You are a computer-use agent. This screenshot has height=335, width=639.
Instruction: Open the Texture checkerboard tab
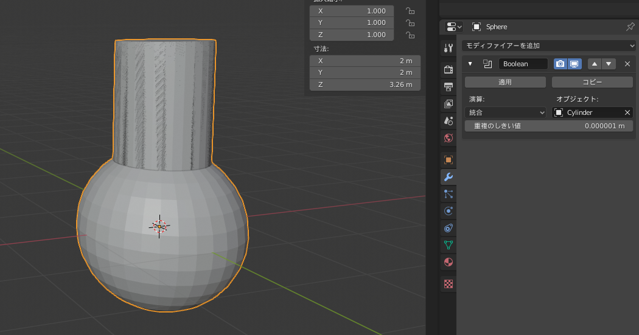coord(449,284)
